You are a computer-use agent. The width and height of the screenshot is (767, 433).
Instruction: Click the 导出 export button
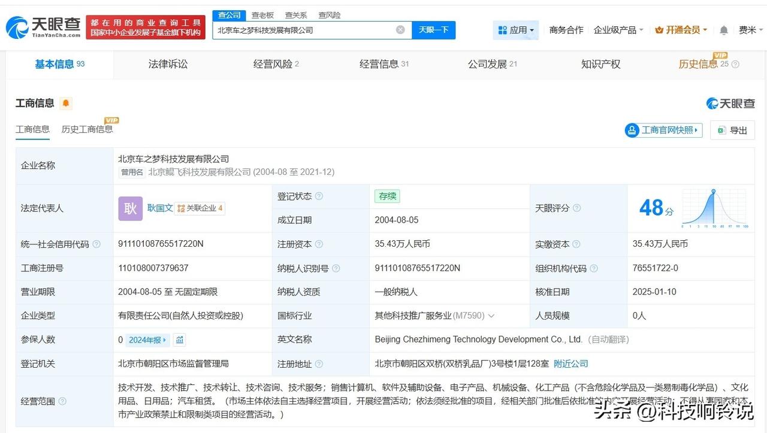click(732, 130)
